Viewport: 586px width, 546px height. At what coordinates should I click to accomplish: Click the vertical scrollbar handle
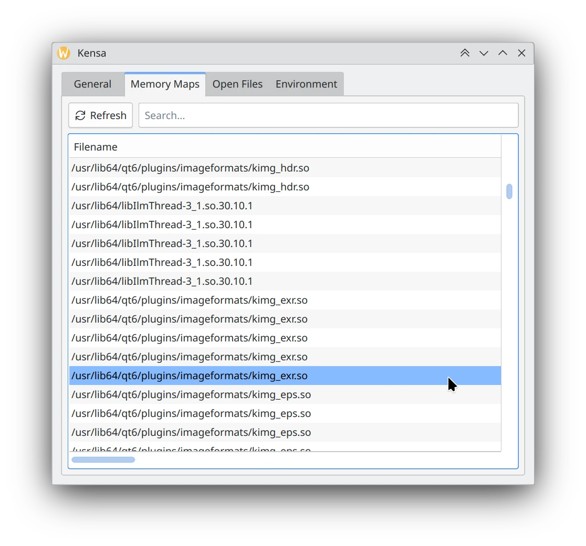coord(509,191)
